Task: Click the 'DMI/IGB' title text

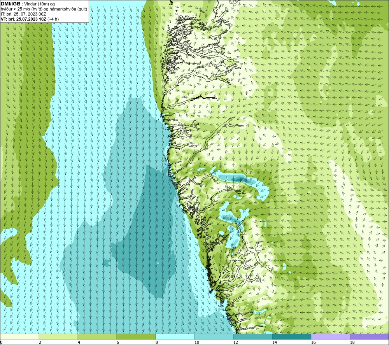Action: pos(11,4)
